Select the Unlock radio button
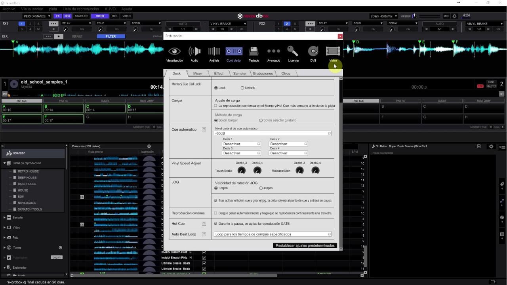 coord(242,88)
